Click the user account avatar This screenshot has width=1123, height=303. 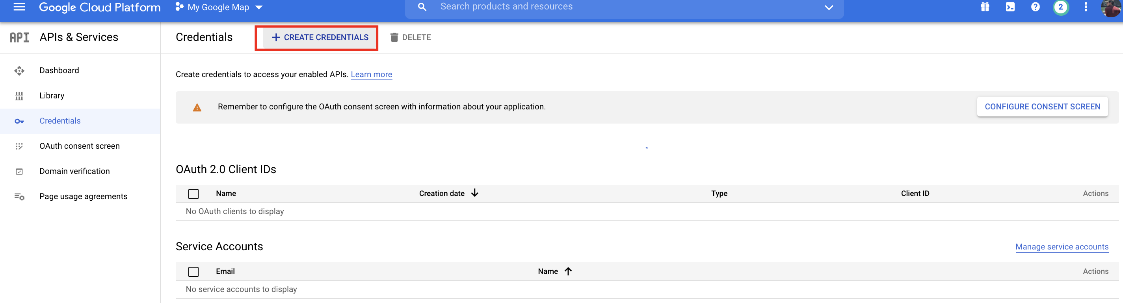click(x=1111, y=8)
